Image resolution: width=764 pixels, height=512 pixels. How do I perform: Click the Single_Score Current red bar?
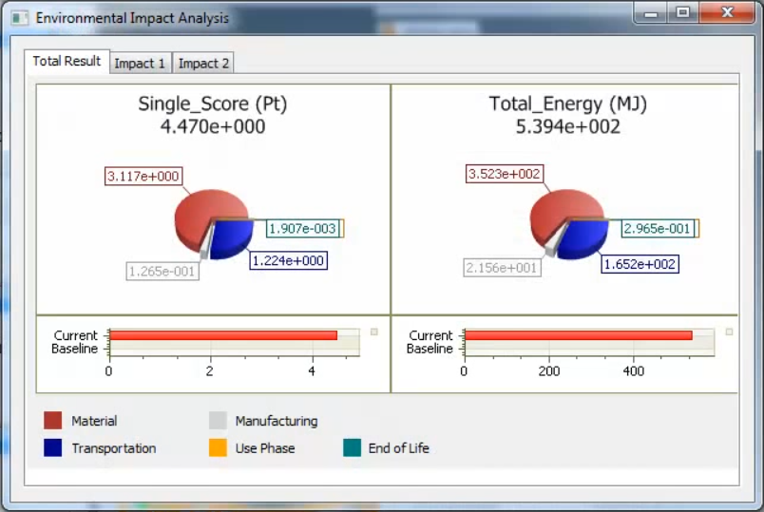[223, 335]
